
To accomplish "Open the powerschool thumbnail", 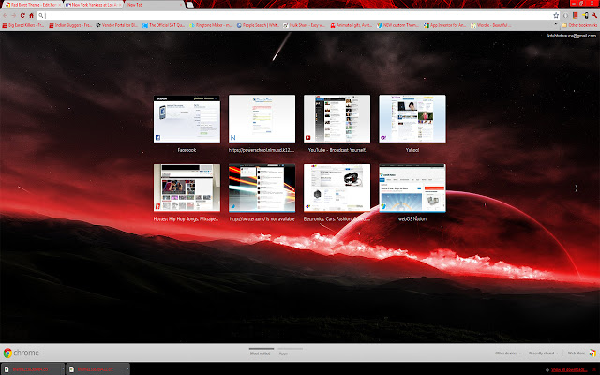I will (262, 119).
